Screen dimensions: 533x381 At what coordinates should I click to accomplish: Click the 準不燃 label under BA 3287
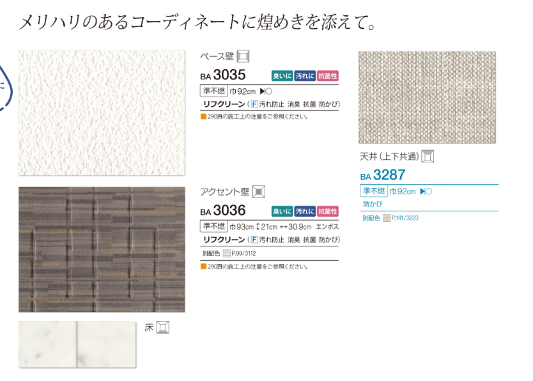374,191
